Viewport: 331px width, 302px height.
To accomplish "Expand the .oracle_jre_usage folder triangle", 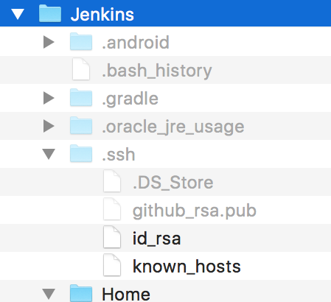I will (49, 126).
